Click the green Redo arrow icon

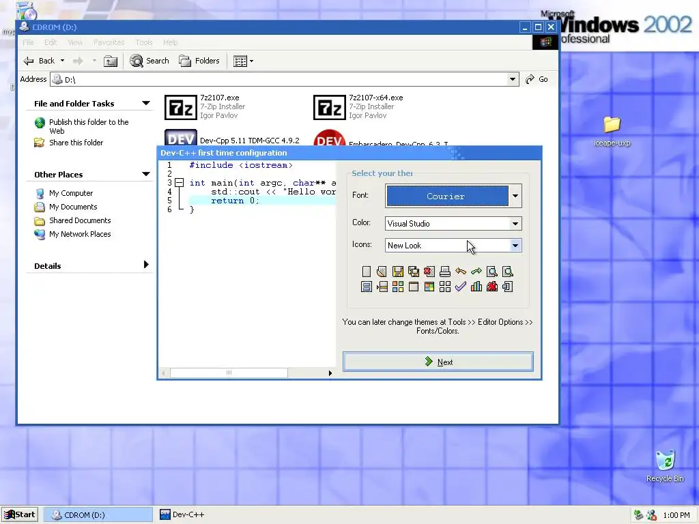pos(476,272)
